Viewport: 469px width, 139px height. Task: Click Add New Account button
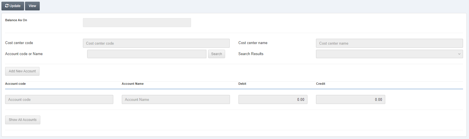click(x=22, y=71)
